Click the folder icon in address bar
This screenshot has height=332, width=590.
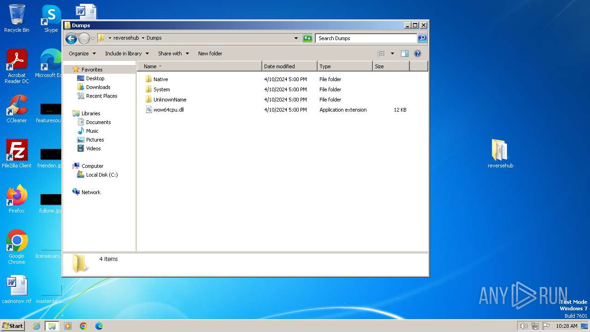pos(101,38)
